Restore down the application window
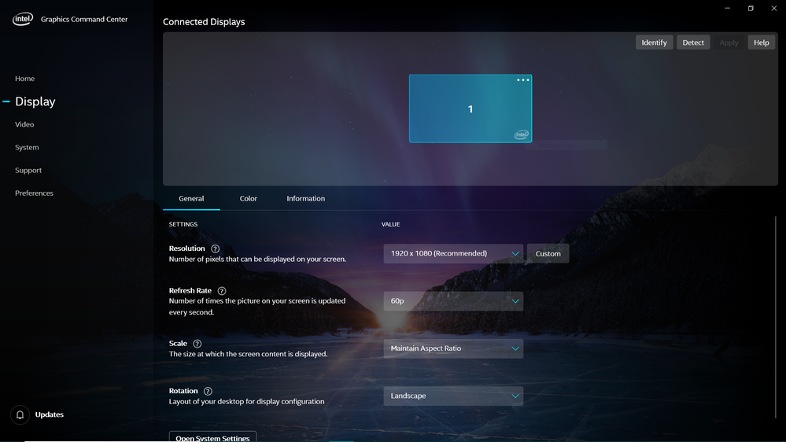Viewport: 786px width, 442px height. click(751, 8)
